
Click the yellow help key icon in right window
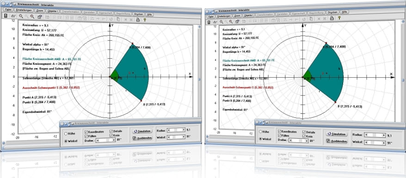click(339, 18)
